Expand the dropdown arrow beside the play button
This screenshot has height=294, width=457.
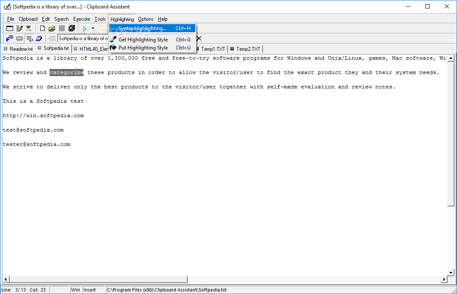coord(93,28)
